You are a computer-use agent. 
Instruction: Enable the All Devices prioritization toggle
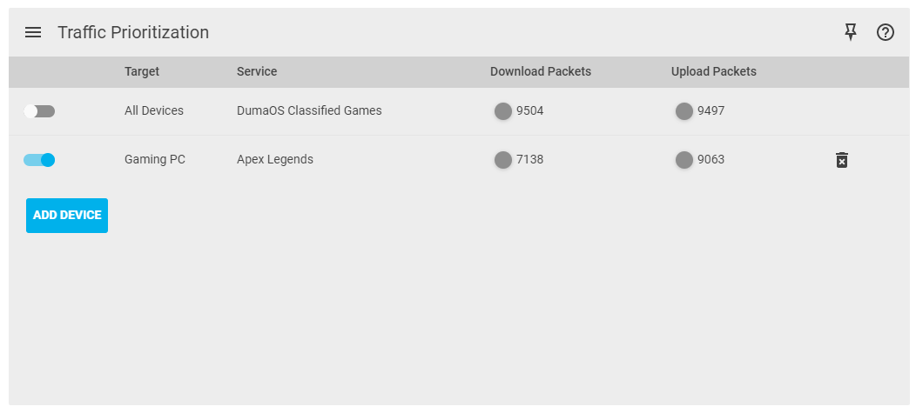click(39, 110)
